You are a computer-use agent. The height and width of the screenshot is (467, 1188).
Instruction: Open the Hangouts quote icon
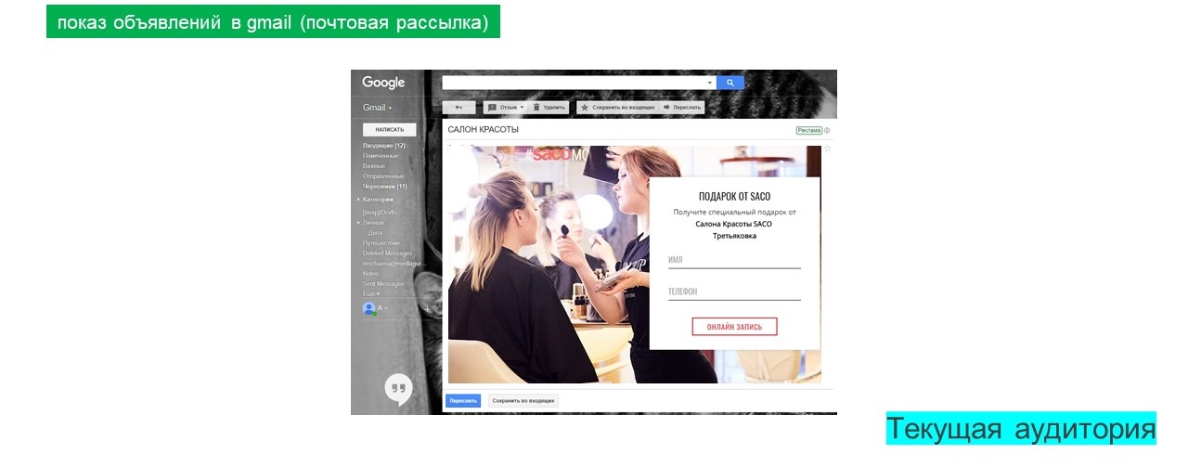[x=398, y=388]
